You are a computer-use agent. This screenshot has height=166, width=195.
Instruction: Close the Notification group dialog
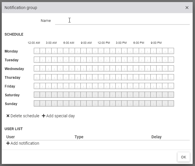click(187, 8)
